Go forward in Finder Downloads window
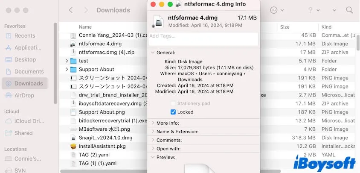This screenshot has height=173, width=360. pos(86,10)
